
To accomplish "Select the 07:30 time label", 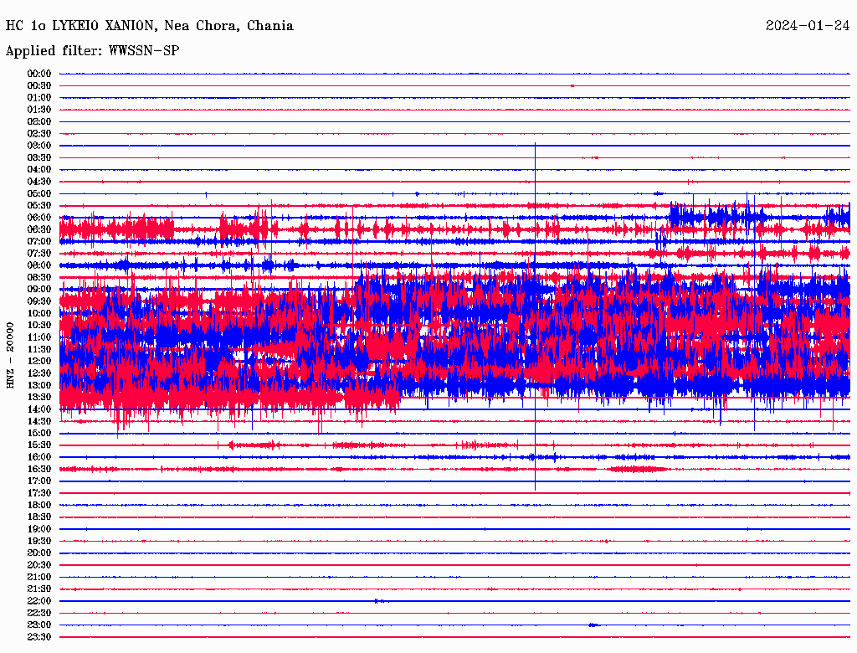I will click(x=39, y=254).
